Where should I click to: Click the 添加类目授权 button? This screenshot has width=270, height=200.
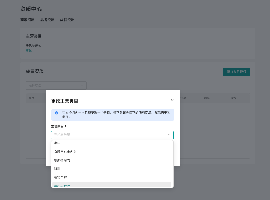click(x=236, y=72)
